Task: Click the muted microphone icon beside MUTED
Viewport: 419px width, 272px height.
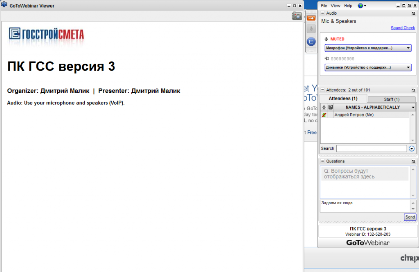Action: 326,39
